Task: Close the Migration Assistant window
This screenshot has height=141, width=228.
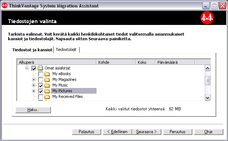Action: tap(223, 6)
